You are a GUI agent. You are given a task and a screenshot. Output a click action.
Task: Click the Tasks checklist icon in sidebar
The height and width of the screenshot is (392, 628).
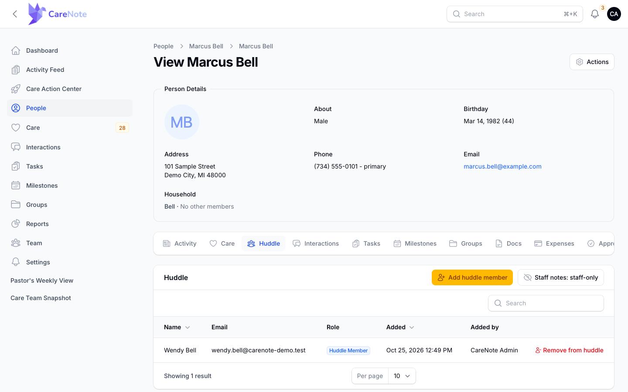click(16, 166)
